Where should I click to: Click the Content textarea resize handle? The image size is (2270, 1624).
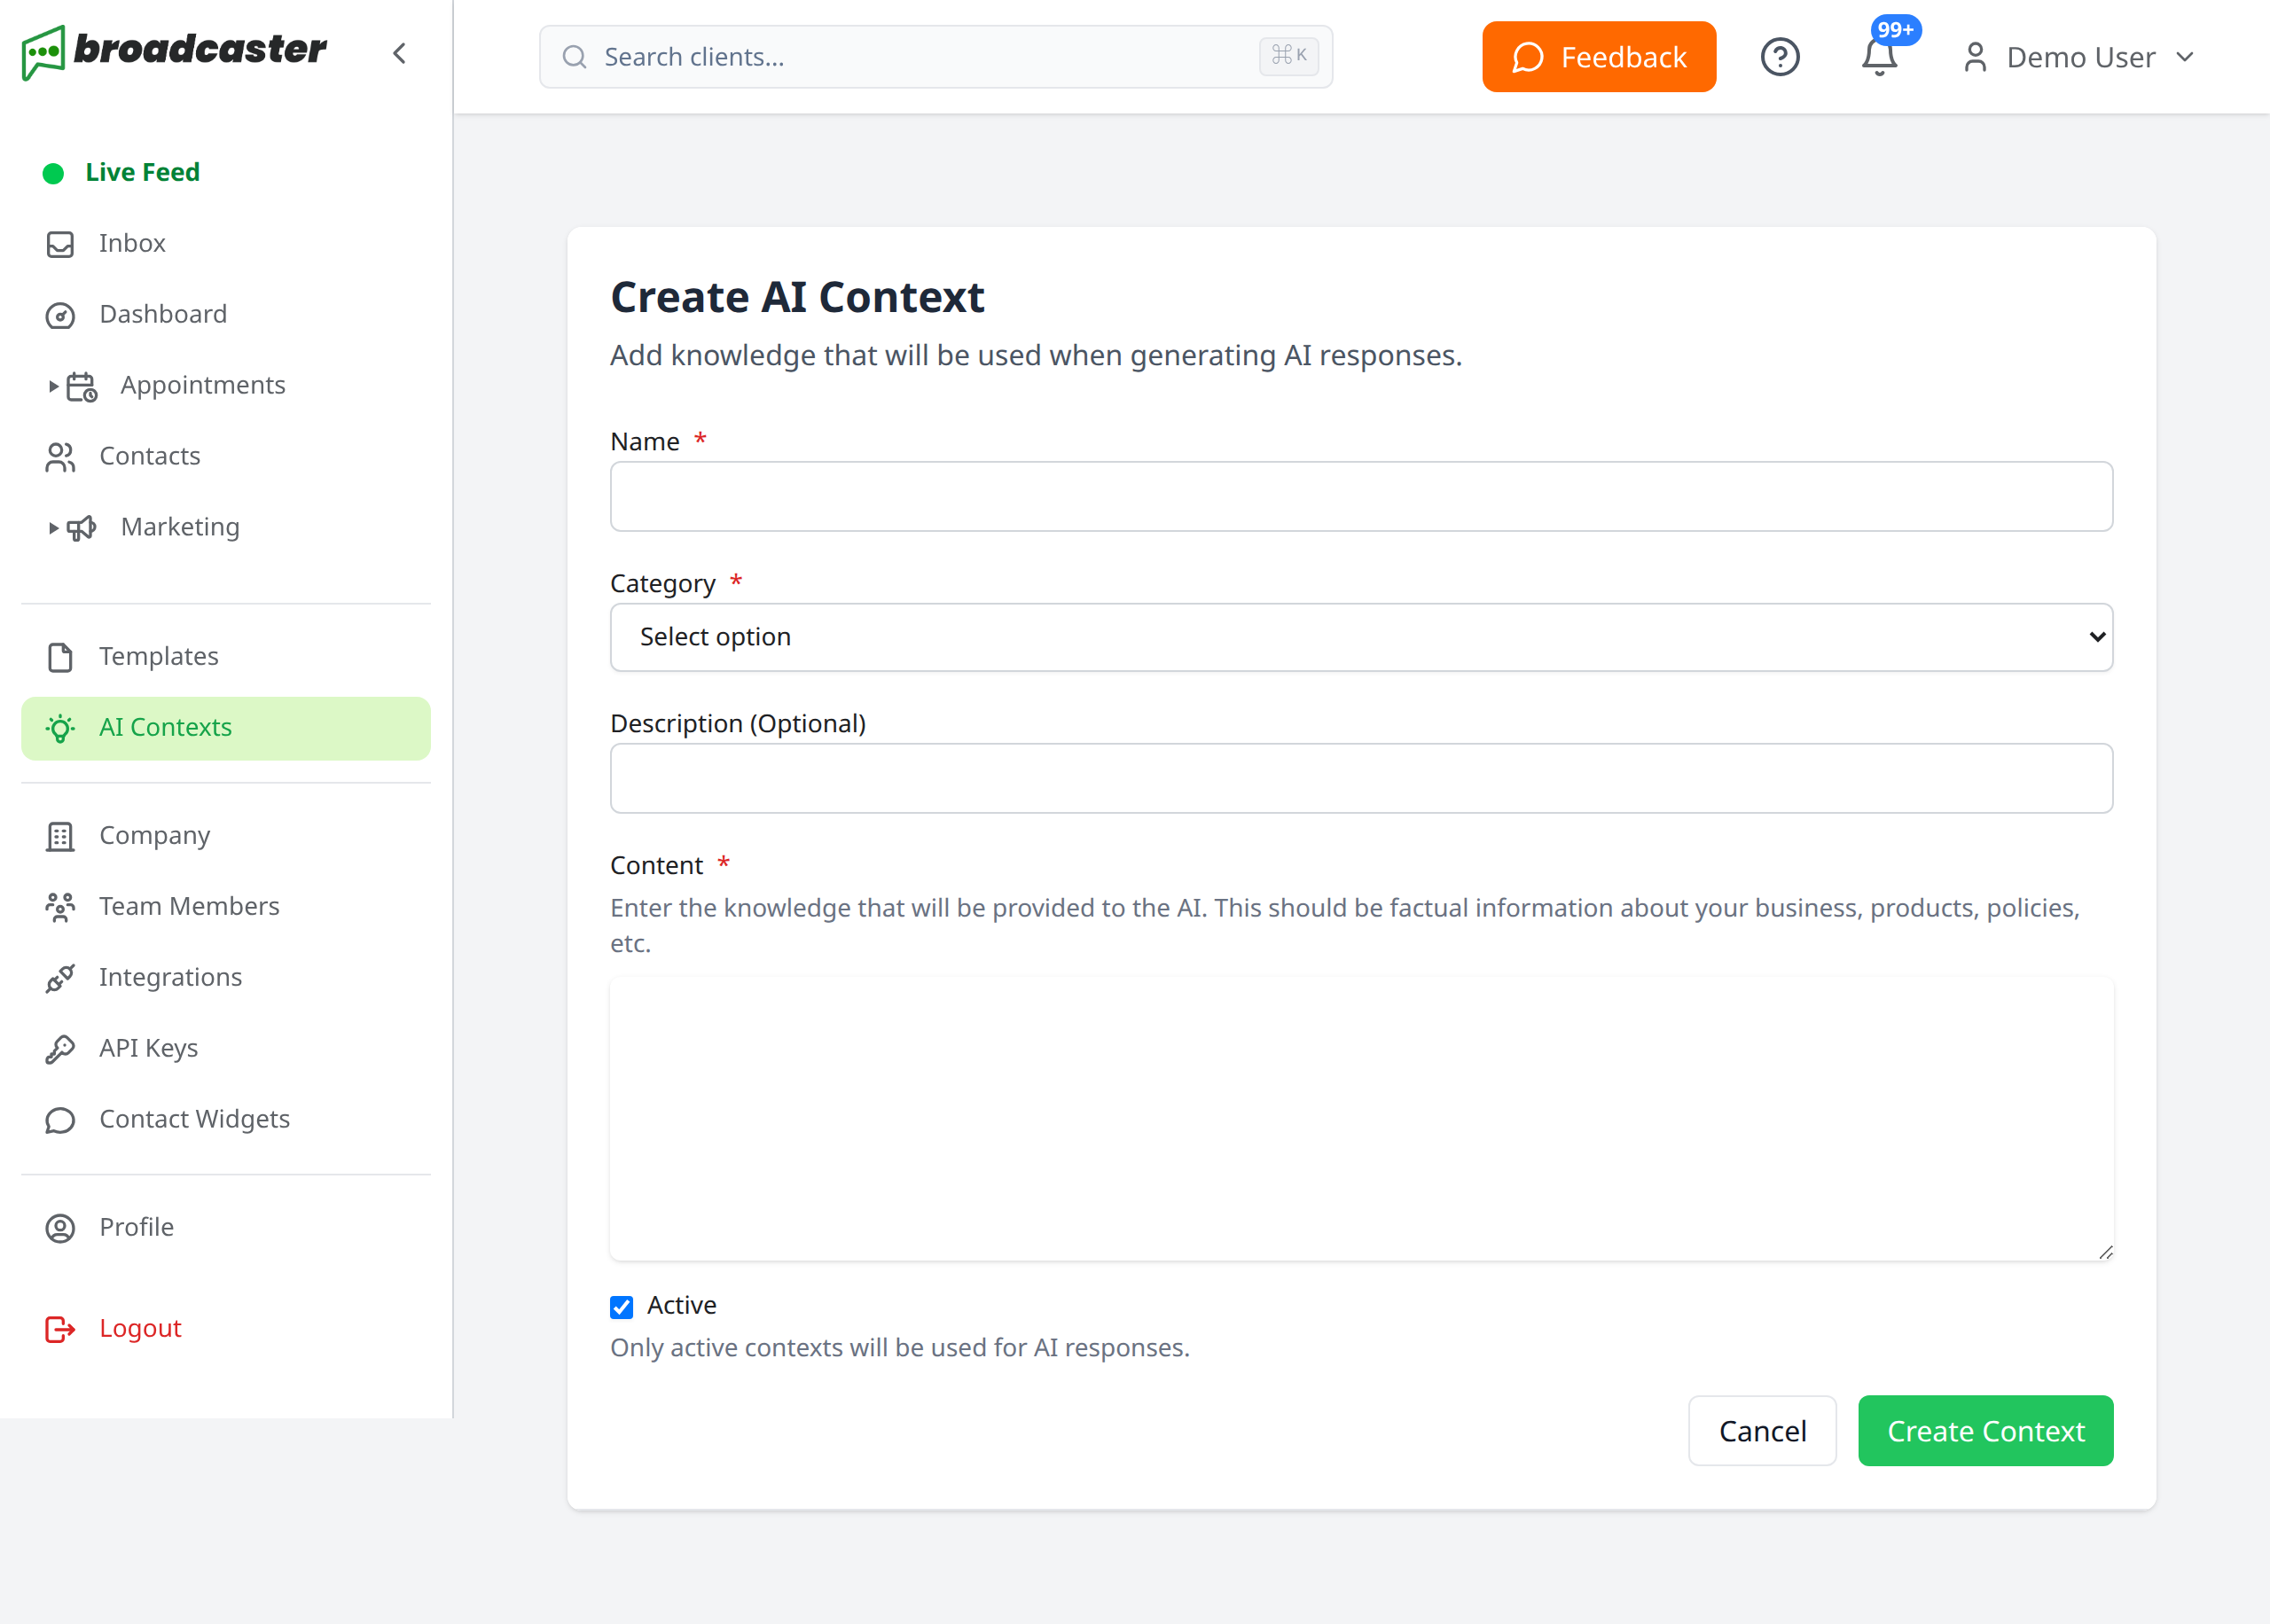(2105, 1253)
